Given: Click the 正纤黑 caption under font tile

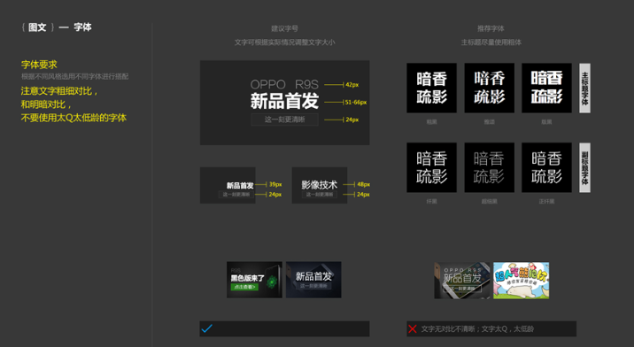Looking at the screenshot, I should point(546,202).
